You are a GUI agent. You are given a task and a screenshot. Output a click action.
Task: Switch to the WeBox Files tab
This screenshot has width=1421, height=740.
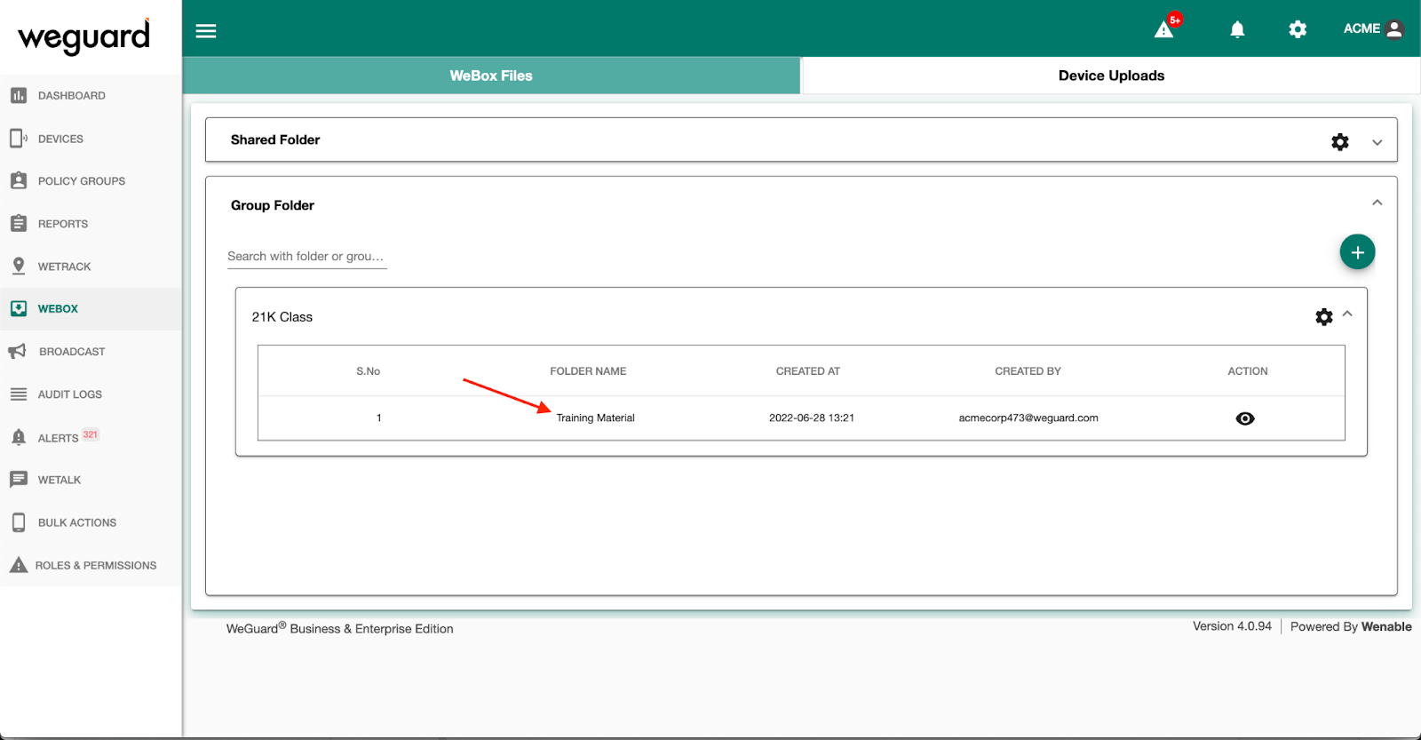point(491,76)
